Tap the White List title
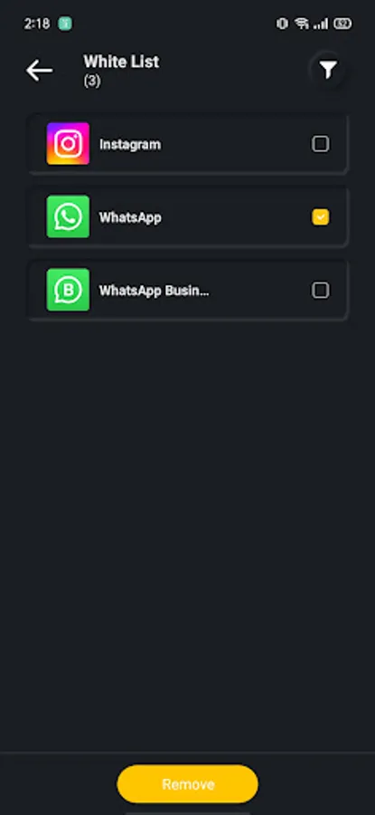Viewport: 375px width, 815px height. (x=121, y=62)
